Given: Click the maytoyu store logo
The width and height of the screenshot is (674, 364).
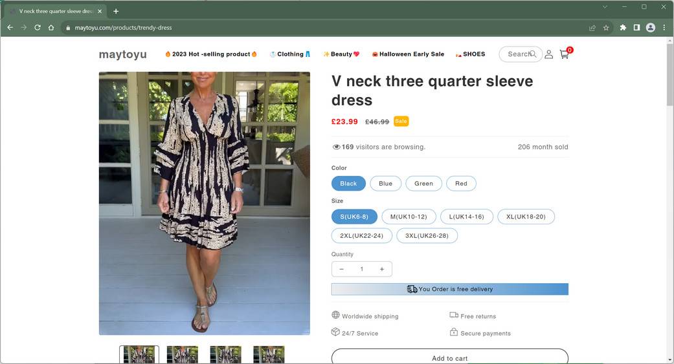Looking at the screenshot, I should [122, 54].
